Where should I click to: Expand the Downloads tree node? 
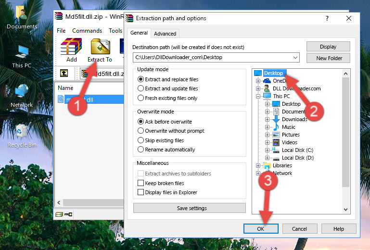[x=267, y=119]
